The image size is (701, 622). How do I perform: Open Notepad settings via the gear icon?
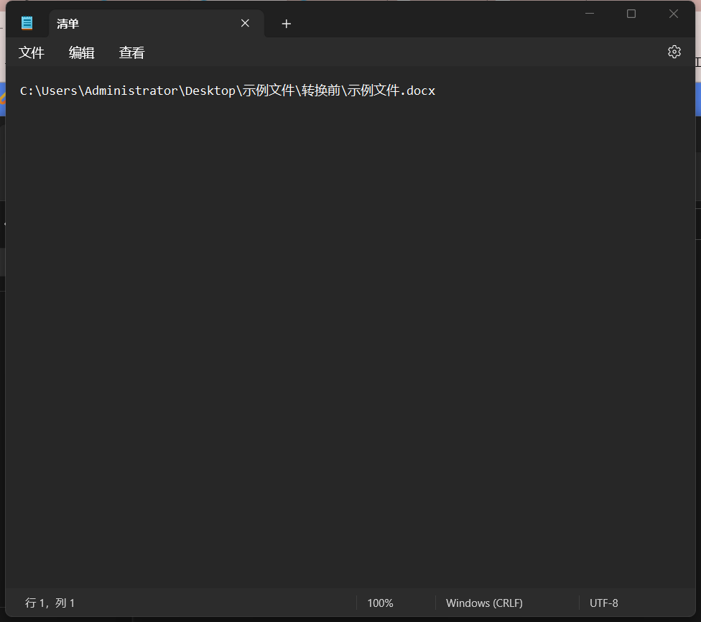(674, 51)
